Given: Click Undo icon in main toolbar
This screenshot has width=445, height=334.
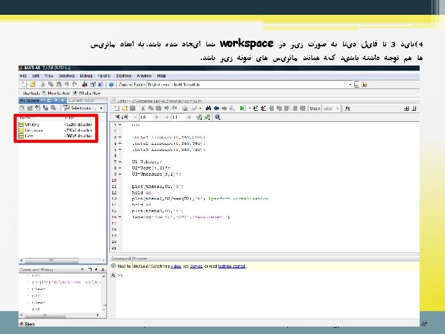Looking at the screenshot, I should pyautogui.click(x=67, y=84).
